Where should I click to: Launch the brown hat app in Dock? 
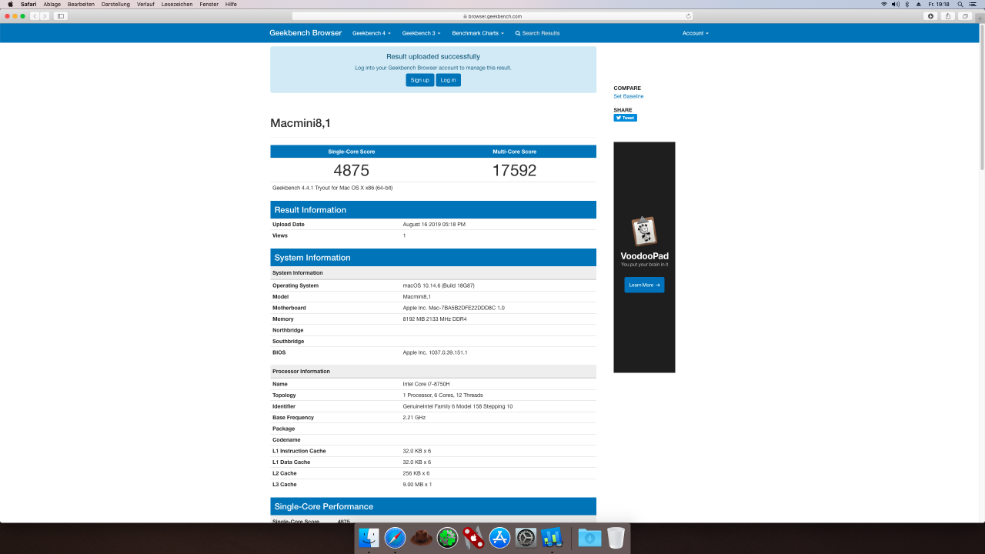(421, 538)
